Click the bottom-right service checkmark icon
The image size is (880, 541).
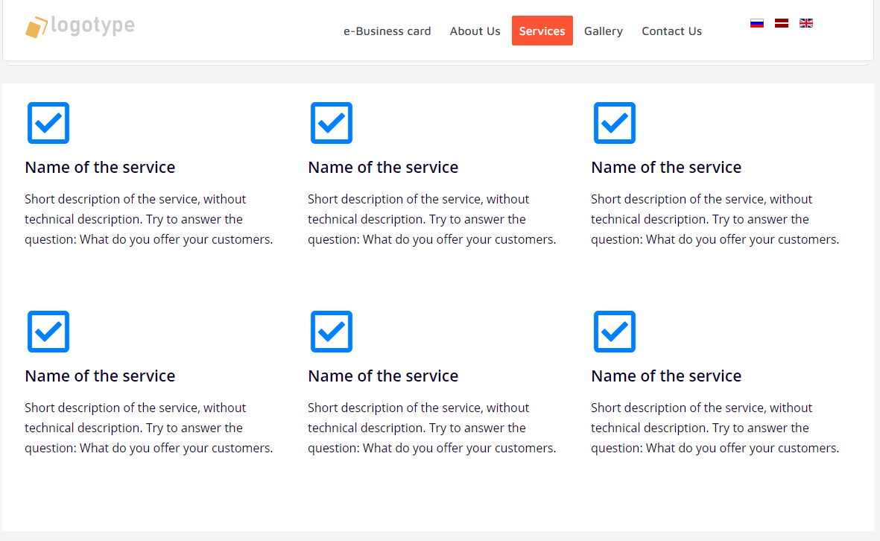point(615,332)
